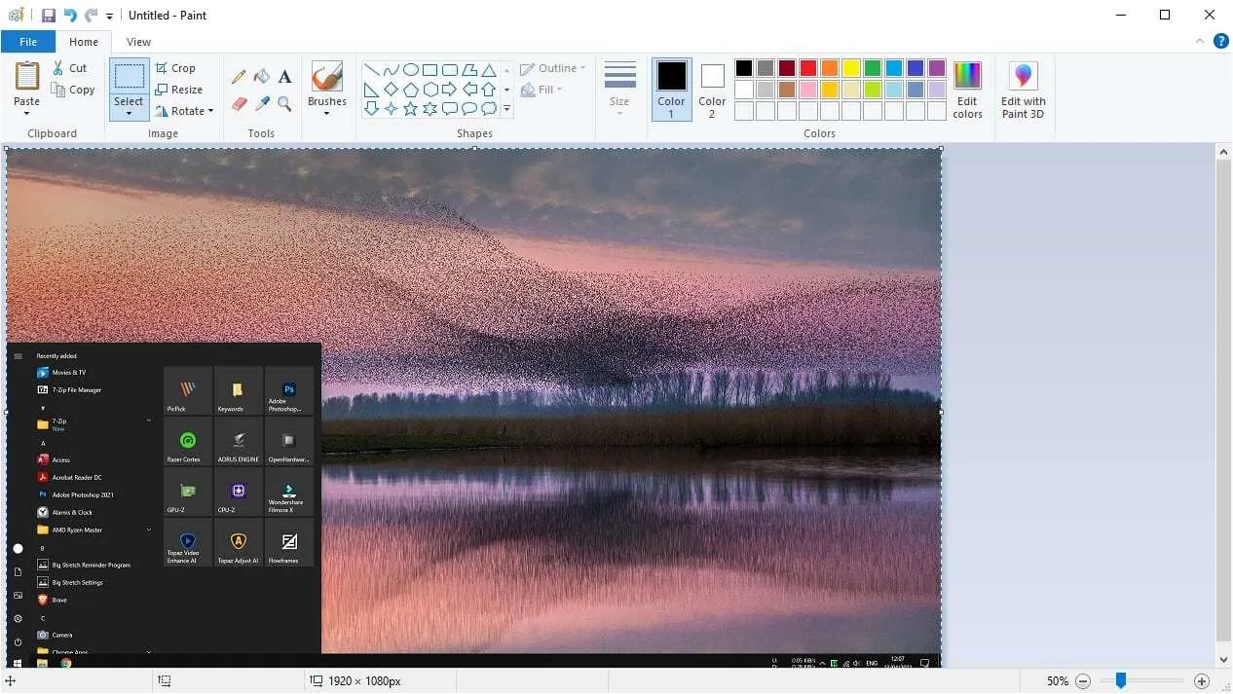
Task: Pick the green color swatch
Action: pyautogui.click(x=872, y=68)
